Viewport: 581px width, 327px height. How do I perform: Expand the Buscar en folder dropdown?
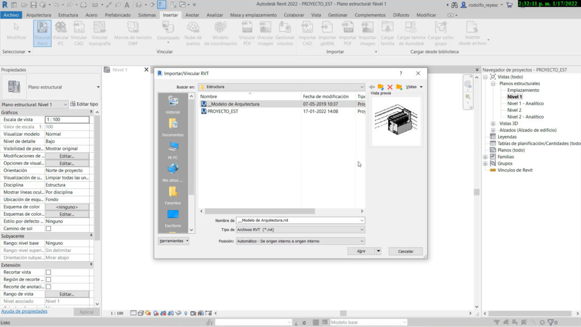(x=362, y=87)
